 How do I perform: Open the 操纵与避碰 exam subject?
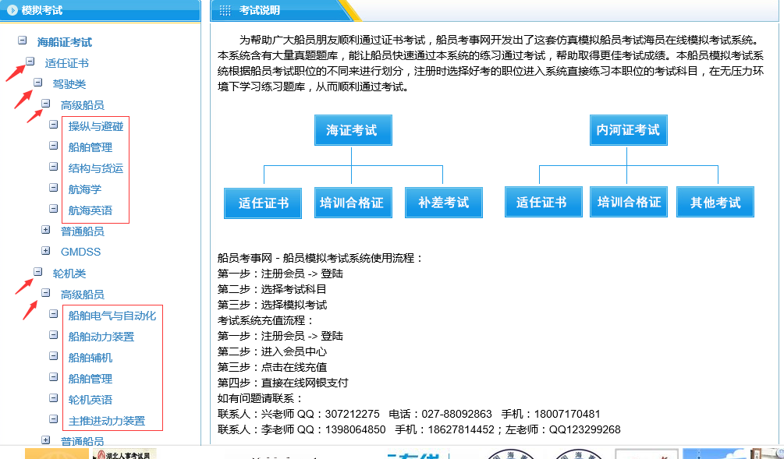coord(95,126)
